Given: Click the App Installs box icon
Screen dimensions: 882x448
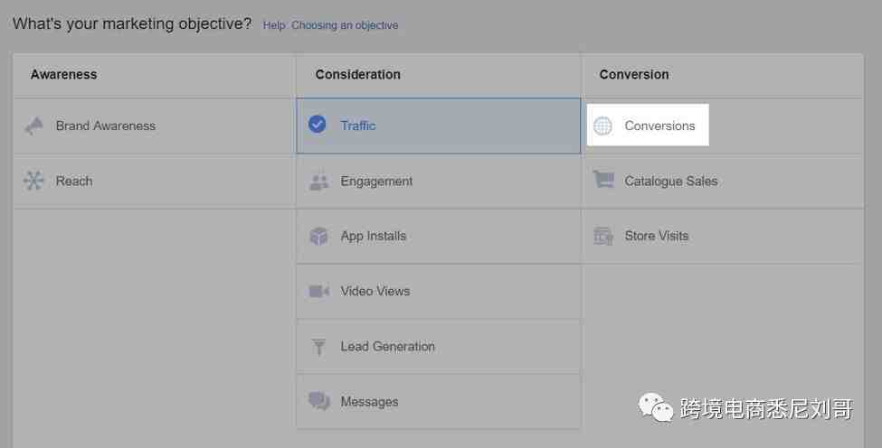Looking at the screenshot, I should point(318,236).
